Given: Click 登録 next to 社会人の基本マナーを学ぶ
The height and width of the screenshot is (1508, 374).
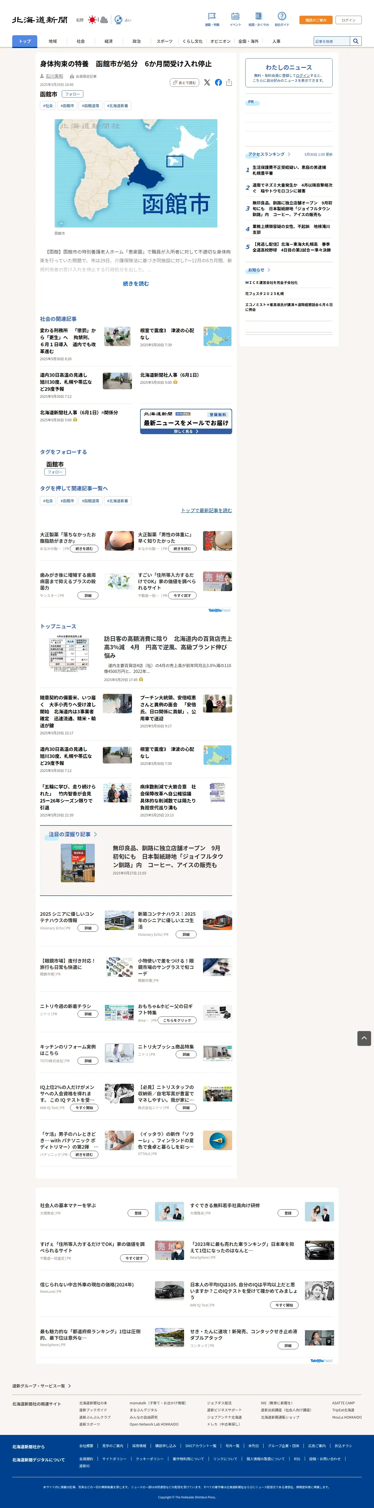Looking at the screenshot, I should tap(138, 1213).
